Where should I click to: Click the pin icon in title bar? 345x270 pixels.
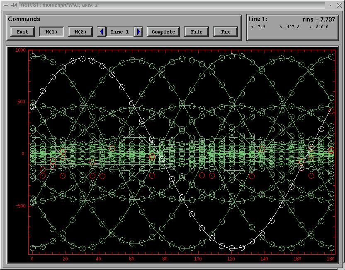tap(14, 5)
